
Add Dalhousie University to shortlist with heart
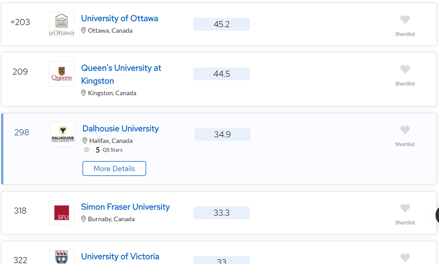coord(405,130)
